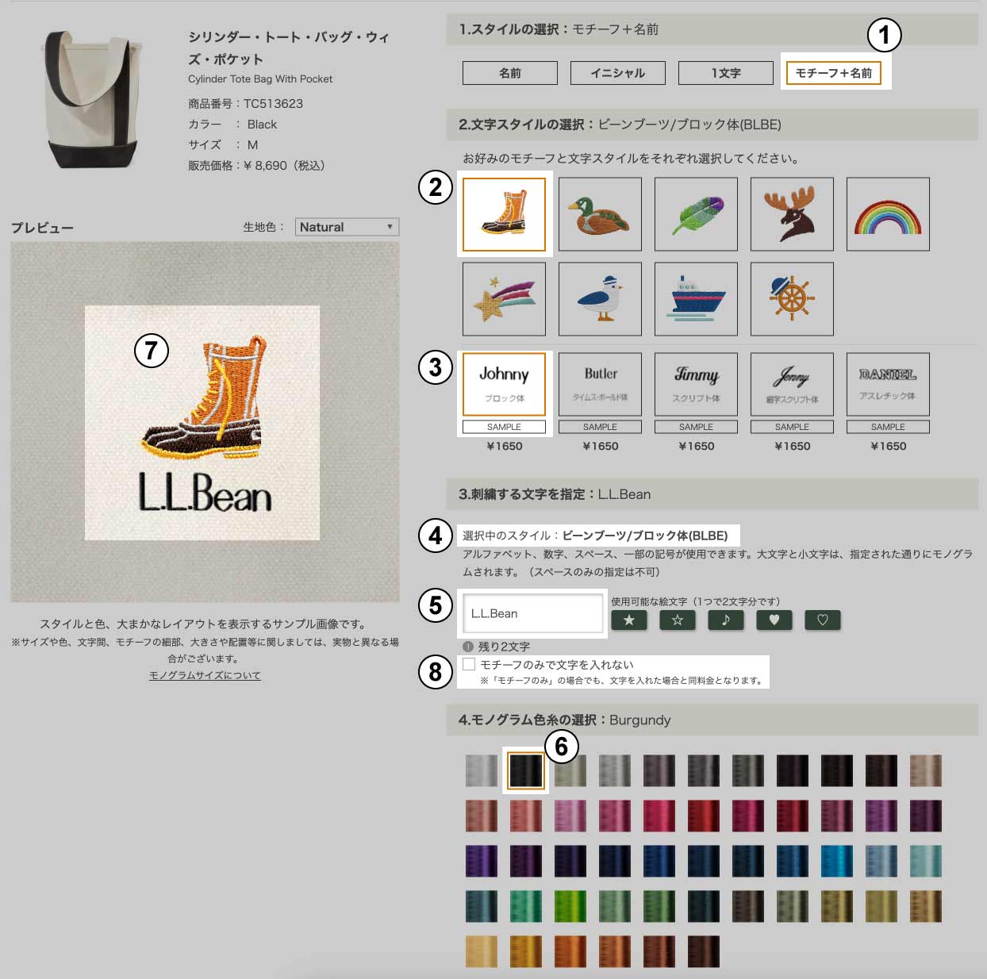
Task: Open SAMPLE under Butler Times Bold font
Action: [x=600, y=427]
